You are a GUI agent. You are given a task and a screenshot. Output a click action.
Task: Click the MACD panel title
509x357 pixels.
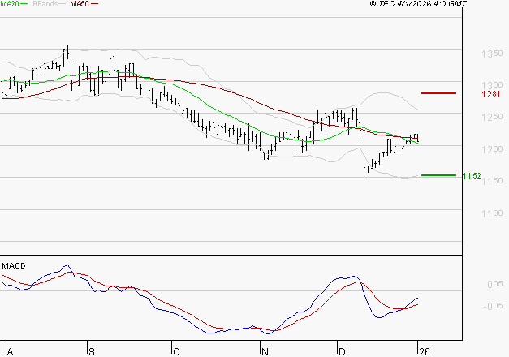click(x=14, y=266)
